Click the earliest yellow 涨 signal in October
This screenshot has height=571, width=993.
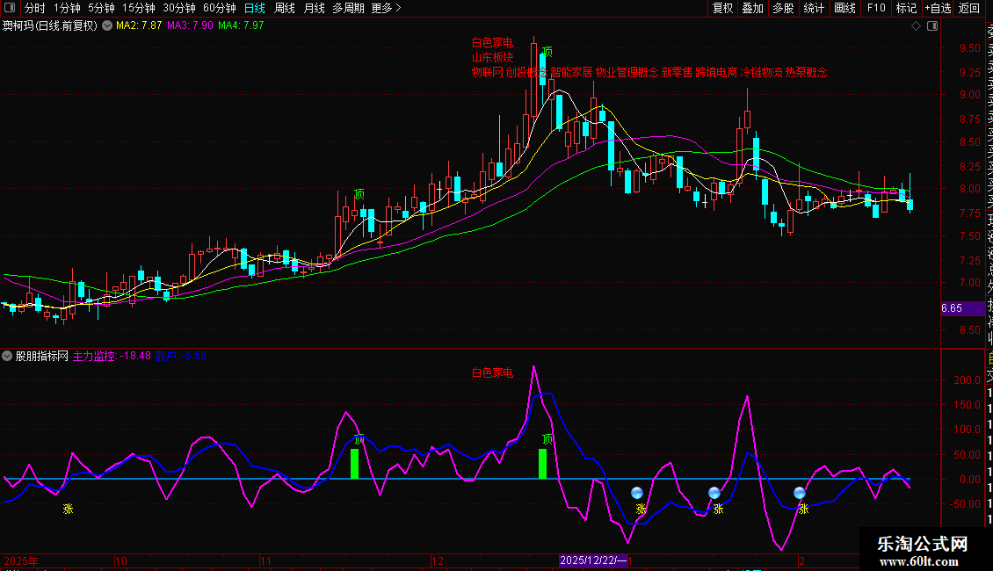(x=68, y=509)
